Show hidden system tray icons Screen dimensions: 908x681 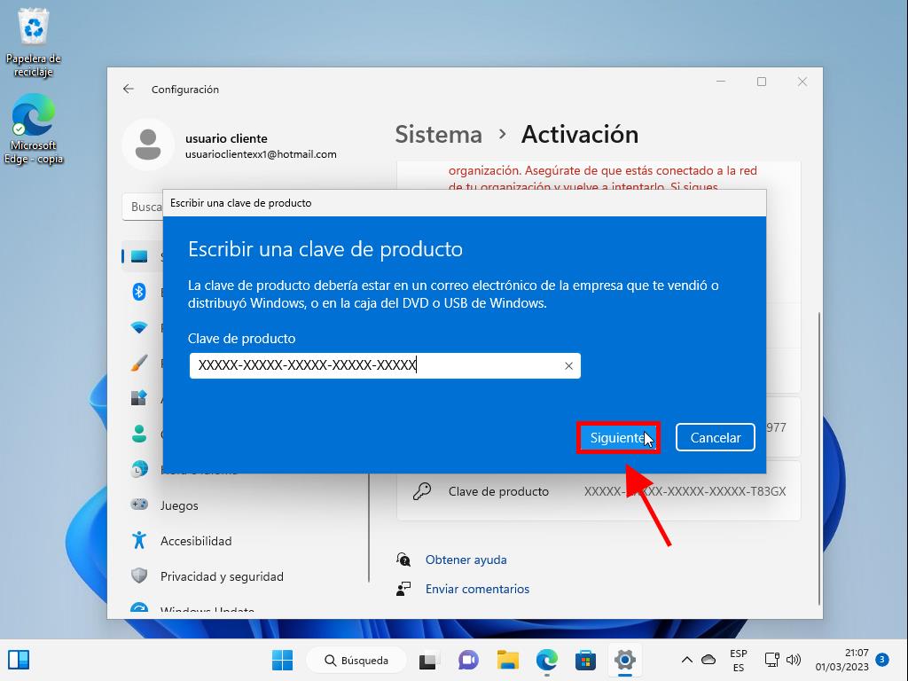point(686,661)
